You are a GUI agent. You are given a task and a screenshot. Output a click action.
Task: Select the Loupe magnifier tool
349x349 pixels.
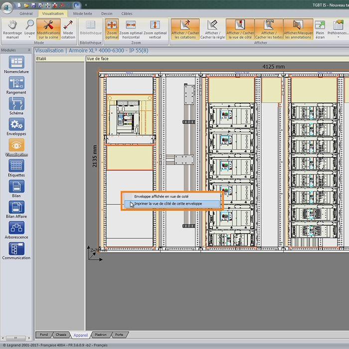point(29,27)
